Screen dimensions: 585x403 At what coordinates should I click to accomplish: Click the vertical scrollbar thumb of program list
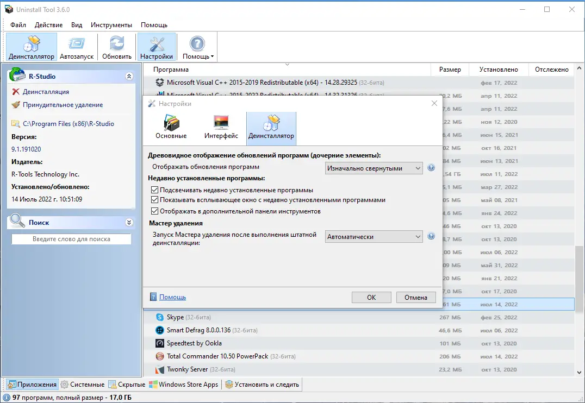tap(579, 279)
